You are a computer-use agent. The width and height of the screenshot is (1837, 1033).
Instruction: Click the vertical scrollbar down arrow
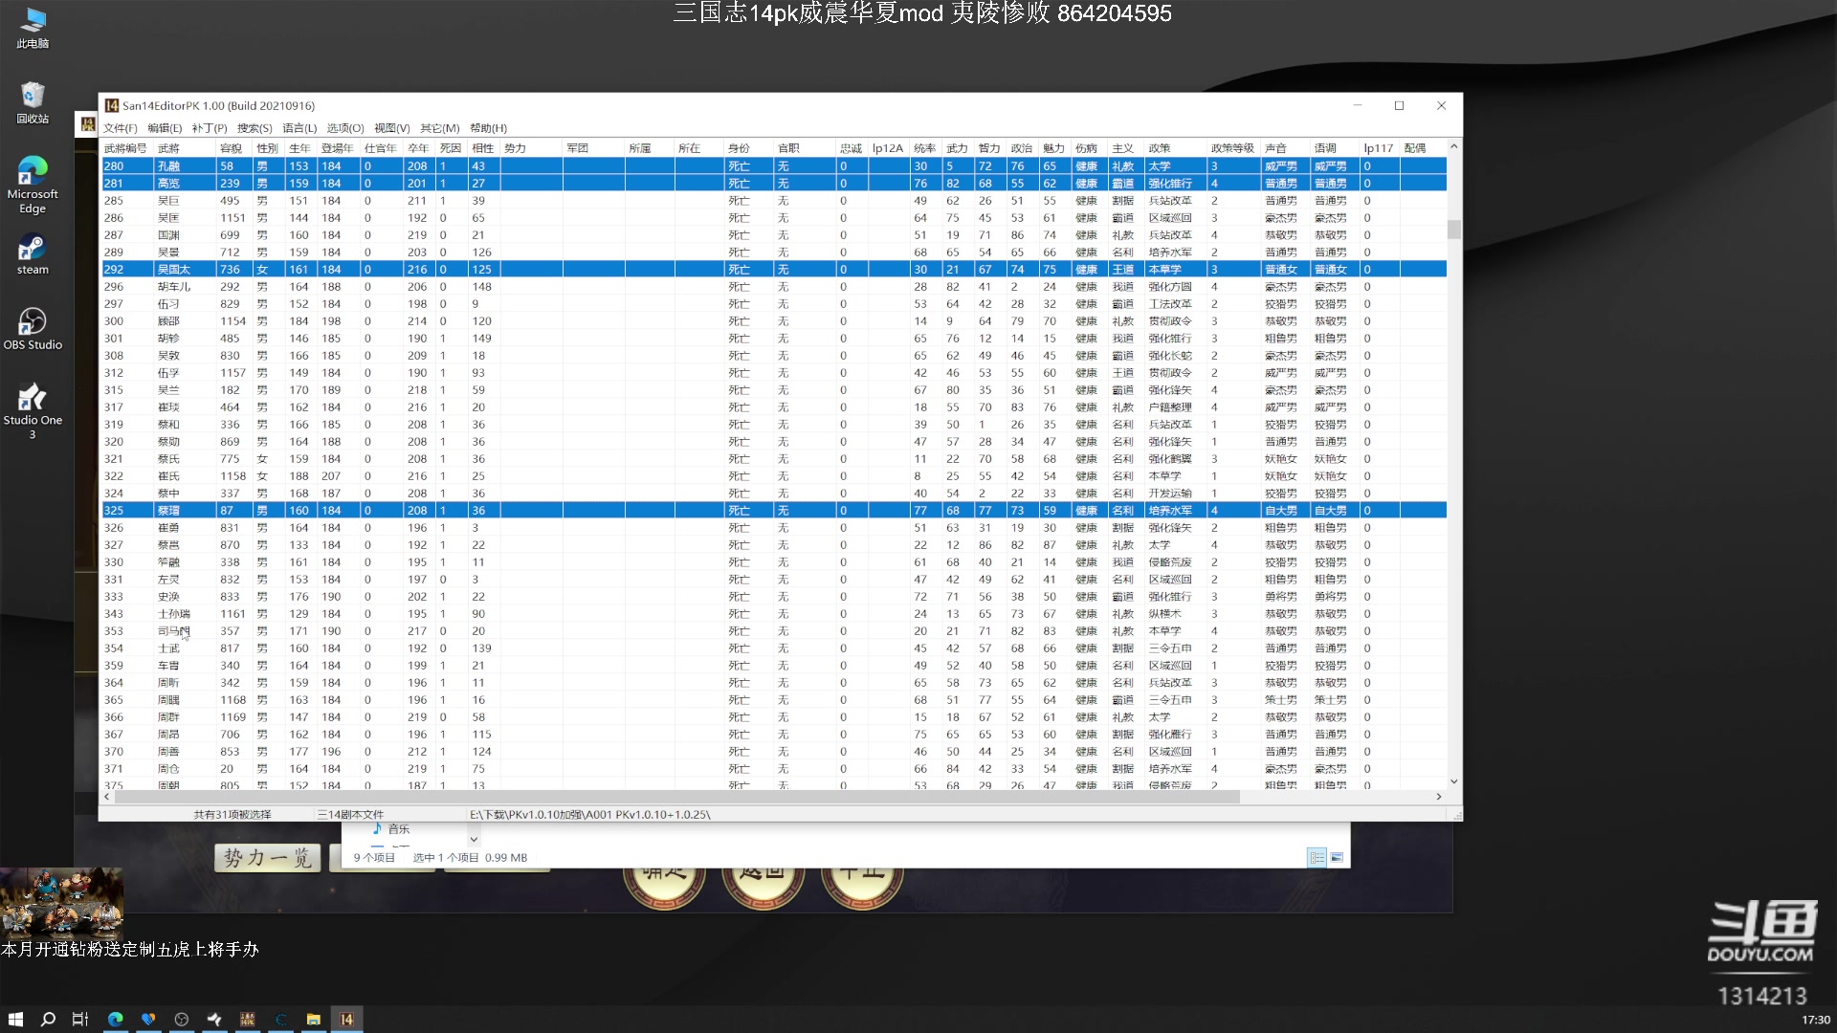coord(1454,781)
